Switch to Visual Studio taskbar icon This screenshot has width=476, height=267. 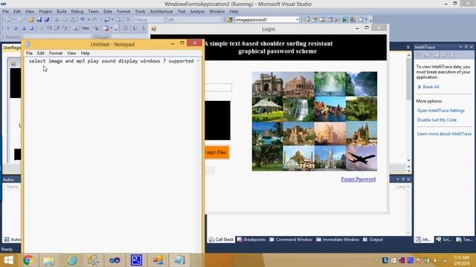(115, 260)
